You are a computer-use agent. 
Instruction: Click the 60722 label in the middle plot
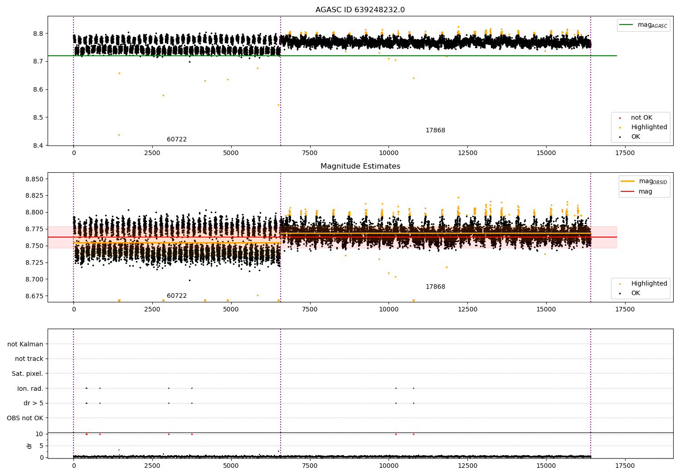pyautogui.click(x=177, y=296)
